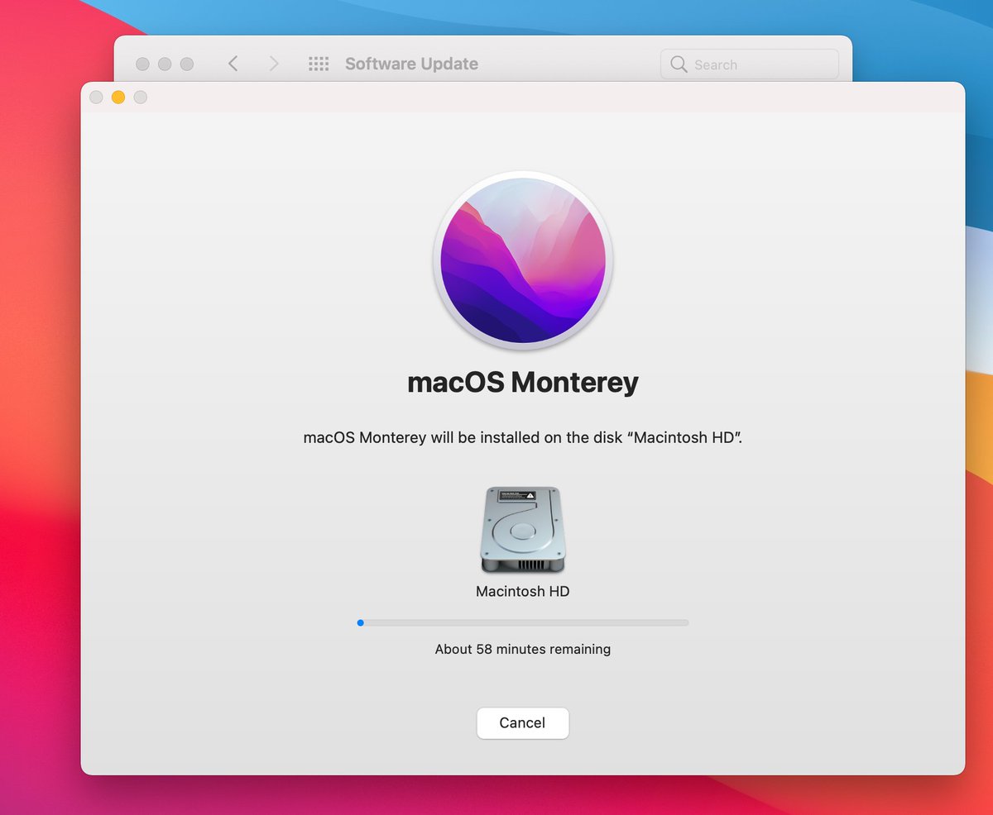
Task: Click the Search field in Software Update
Action: tap(749, 64)
